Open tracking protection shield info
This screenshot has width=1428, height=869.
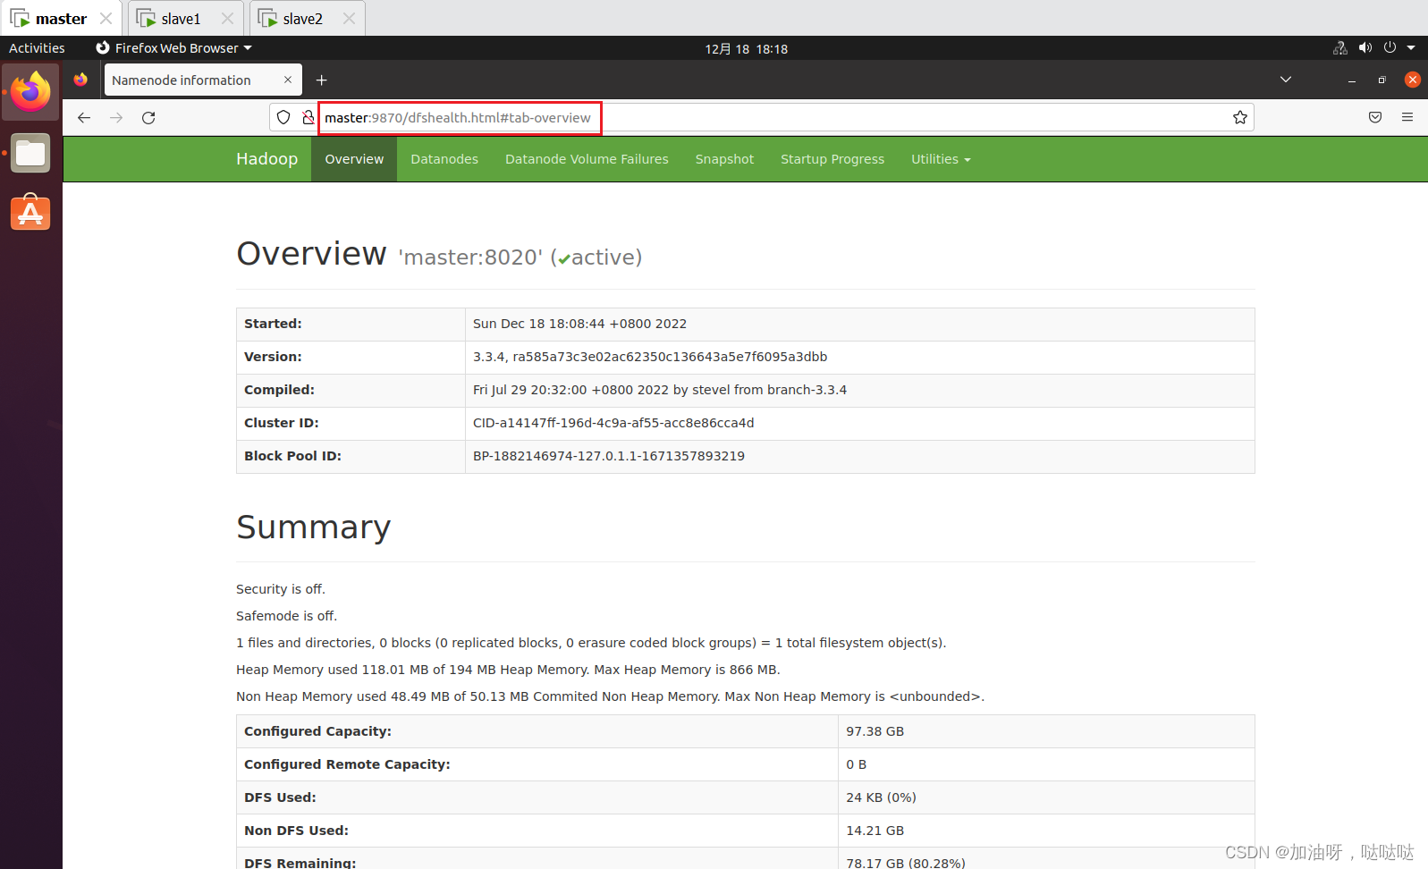(x=283, y=117)
